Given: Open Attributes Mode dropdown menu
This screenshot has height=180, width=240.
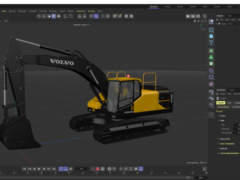Looking at the screenshot, I should tap(222, 94).
